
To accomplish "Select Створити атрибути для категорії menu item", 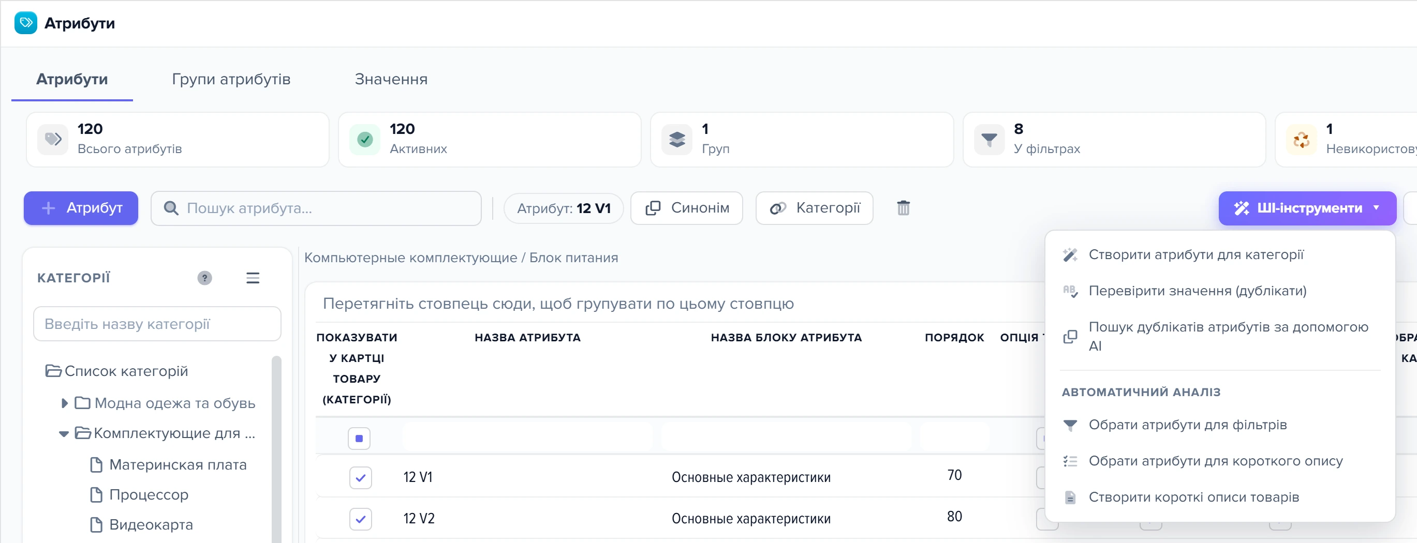I will click(x=1220, y=255).
